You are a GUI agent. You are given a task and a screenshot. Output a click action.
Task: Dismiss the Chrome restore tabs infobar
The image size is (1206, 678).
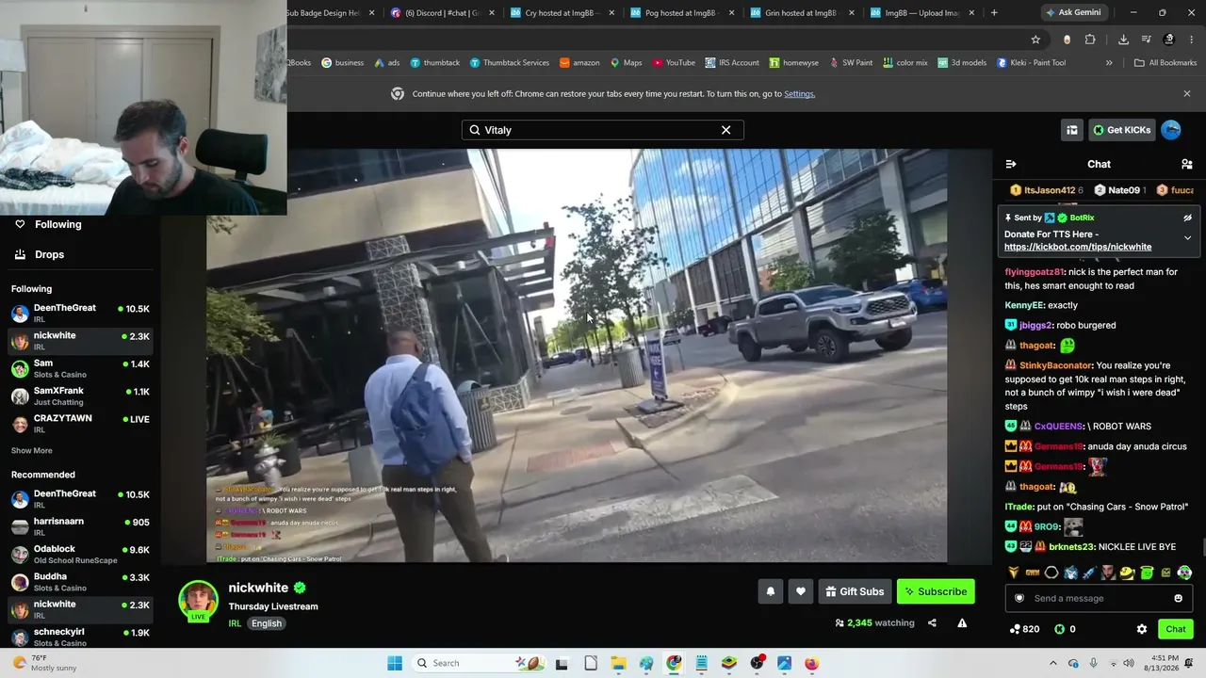1187,94
